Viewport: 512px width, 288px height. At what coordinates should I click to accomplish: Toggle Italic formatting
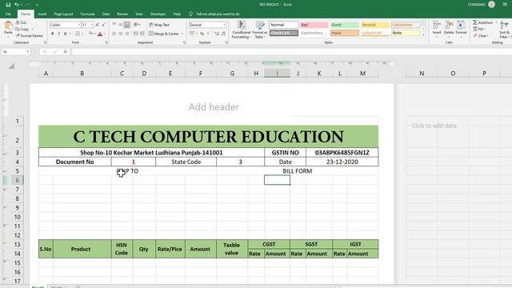(x=58, y=34)
